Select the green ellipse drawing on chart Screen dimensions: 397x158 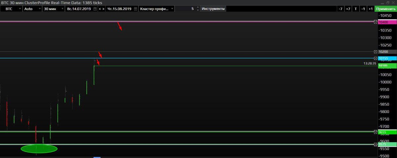[39, 149]
